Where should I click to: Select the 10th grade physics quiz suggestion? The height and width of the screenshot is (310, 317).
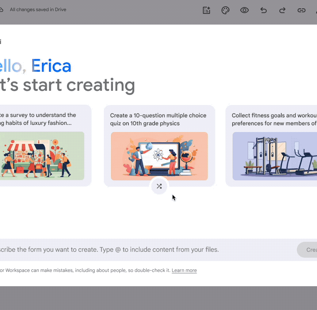[x=159, y=119]
